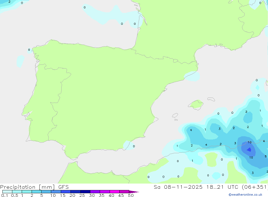Click the 45–50 mm legend color segment

(x=124, y=192)
